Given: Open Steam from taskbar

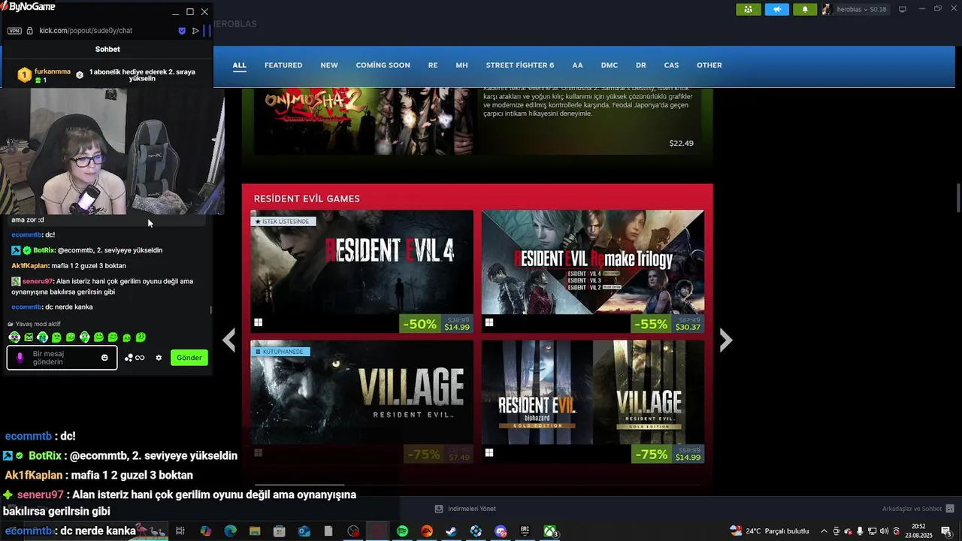Looking at the screenshot, I should click(451, 531).
